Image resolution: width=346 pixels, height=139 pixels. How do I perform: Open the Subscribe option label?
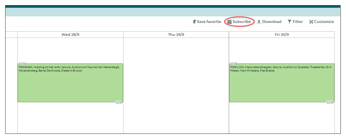point(242,22)
